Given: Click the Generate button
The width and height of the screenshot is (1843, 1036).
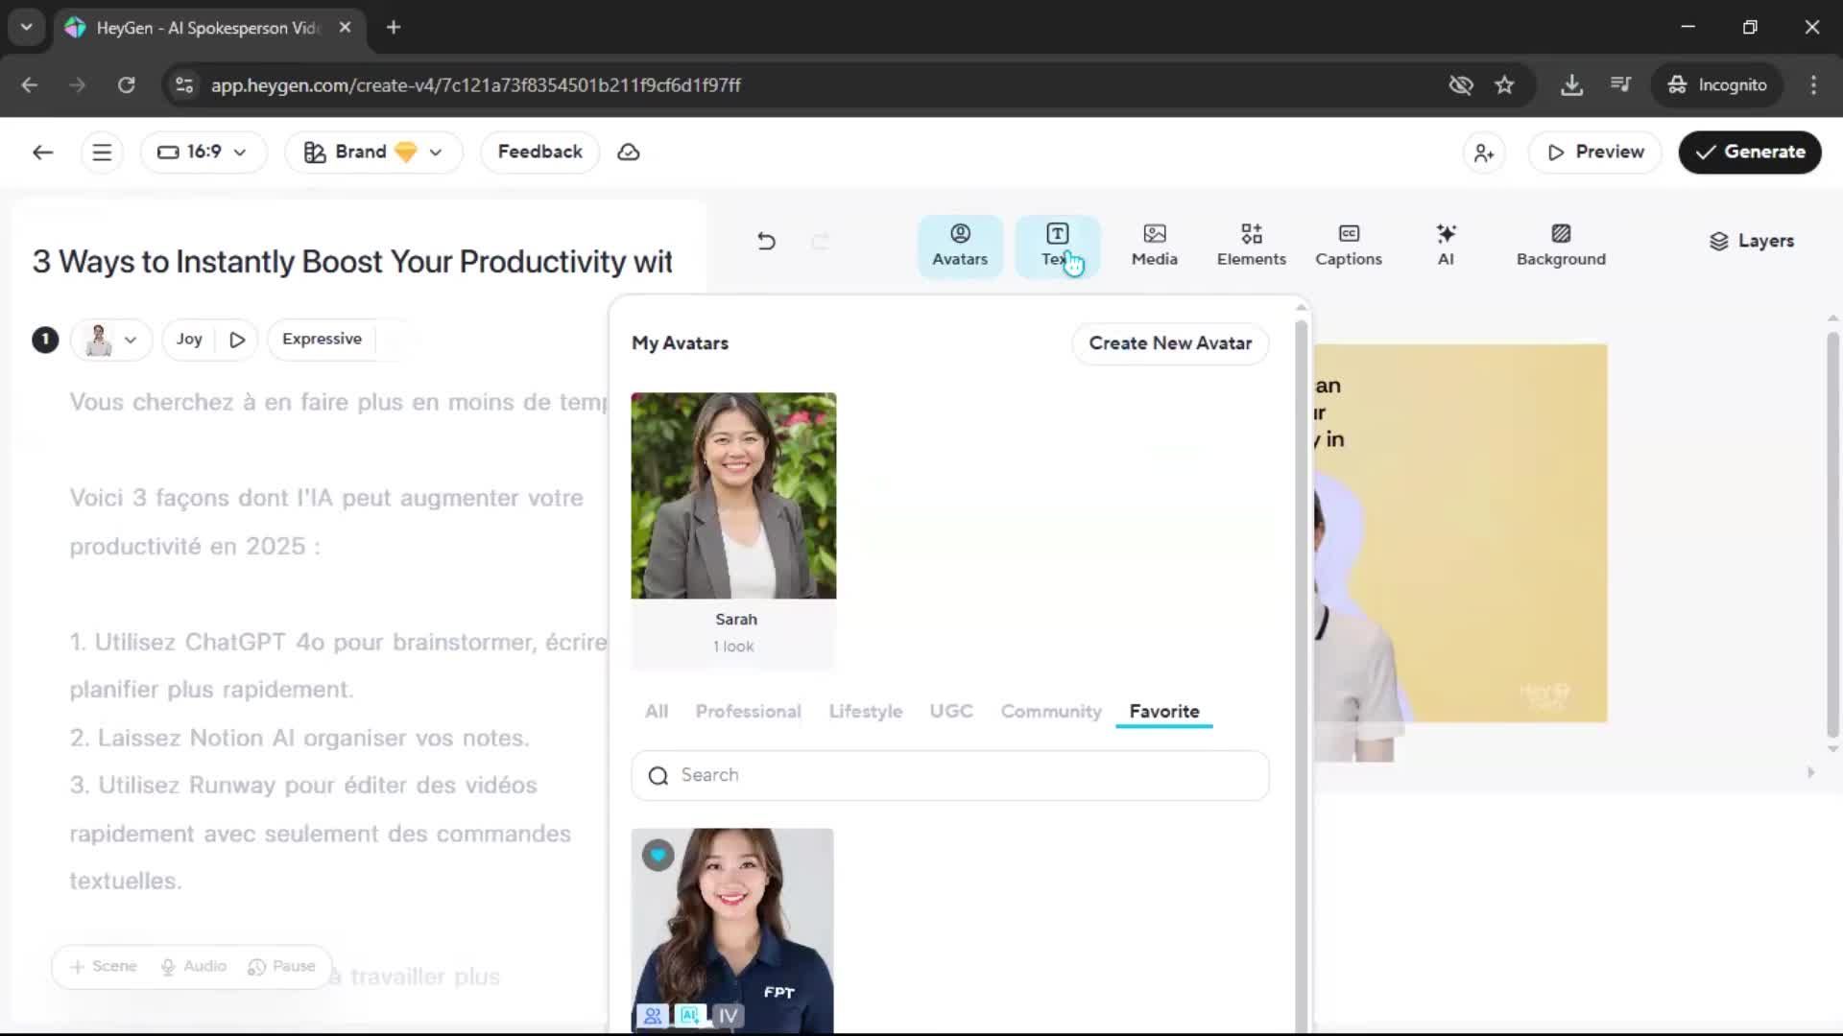Looking at the screenshot, I should point(1749,152).
